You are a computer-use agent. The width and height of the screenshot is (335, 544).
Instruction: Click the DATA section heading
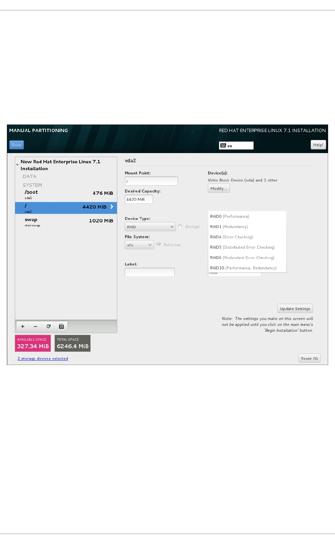(x=30, y=176)
